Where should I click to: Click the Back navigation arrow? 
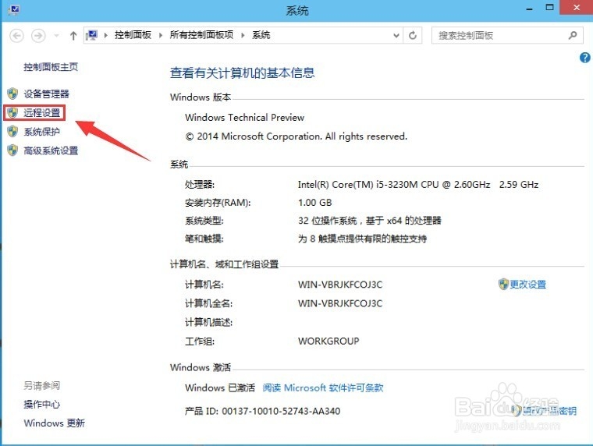(x=16, y=36)
